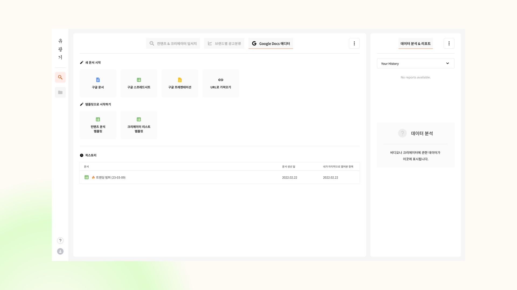The width and height of the screenshot is (517, 290).
Task: Click the 새 문서 시작 heading
Action: [x=93, y=63]
